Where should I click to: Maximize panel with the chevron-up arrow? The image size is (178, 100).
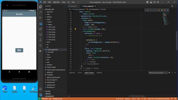pyautogui.click(x=172, y=73)
